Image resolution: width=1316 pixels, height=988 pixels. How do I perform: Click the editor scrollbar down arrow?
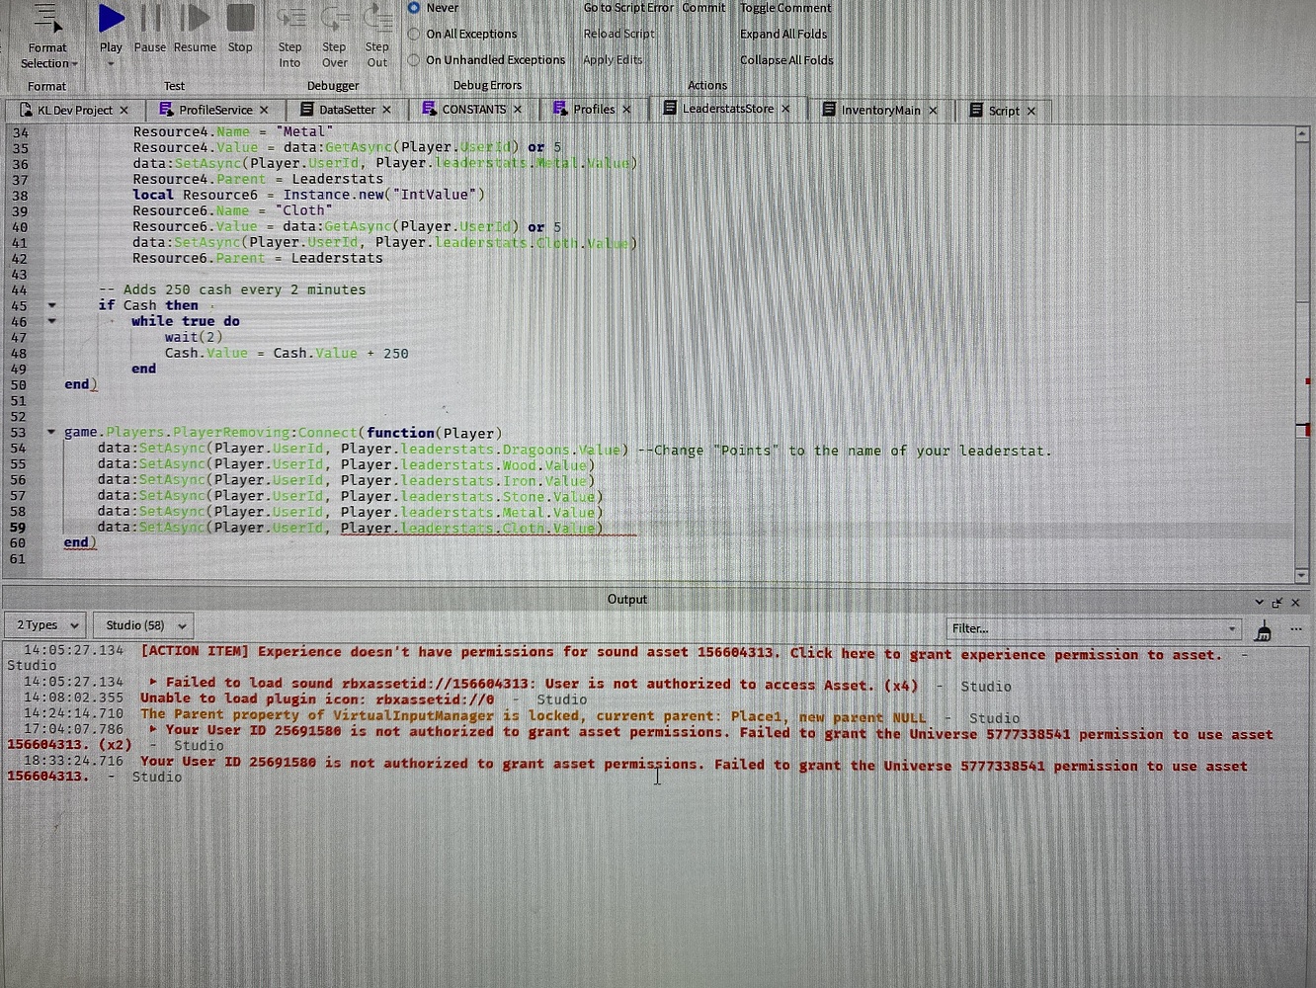[x=1302, y=574]
